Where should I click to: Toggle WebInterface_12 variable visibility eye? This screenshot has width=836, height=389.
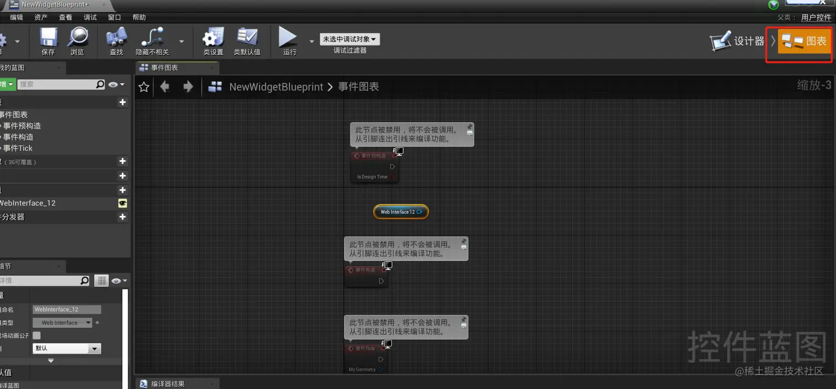pos(123,203)
